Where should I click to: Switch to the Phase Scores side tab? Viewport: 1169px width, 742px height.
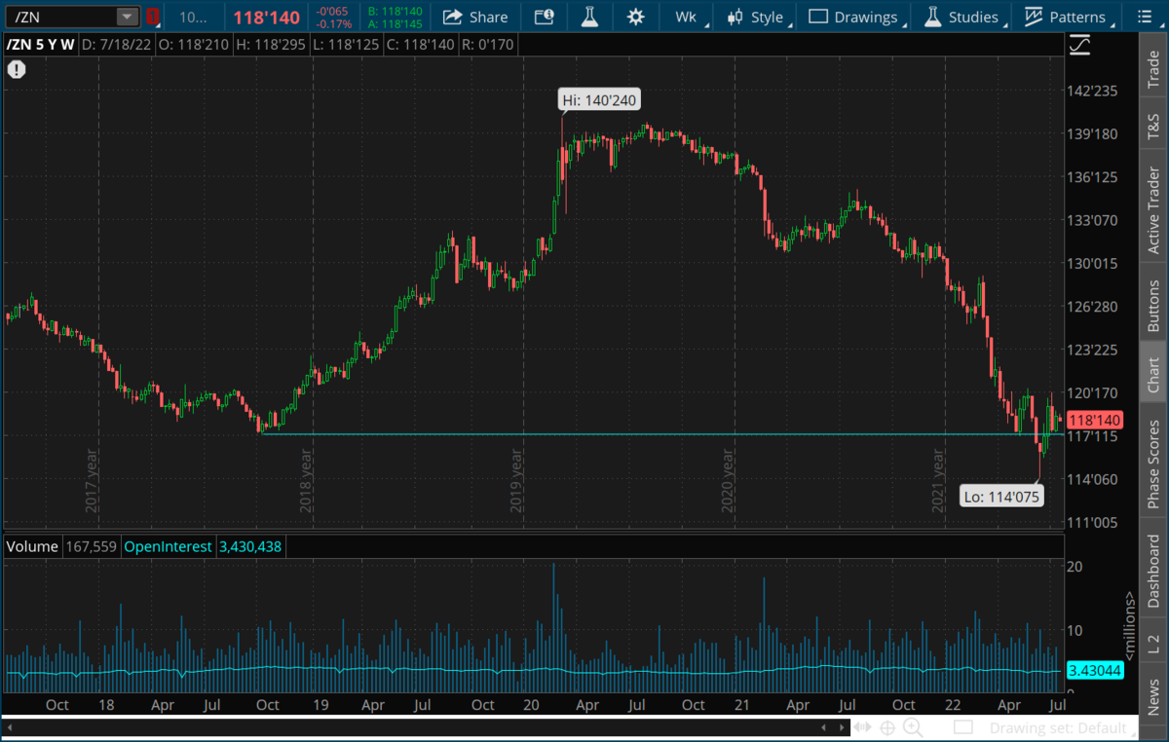pyautogui.click(x=1153, y=464)
